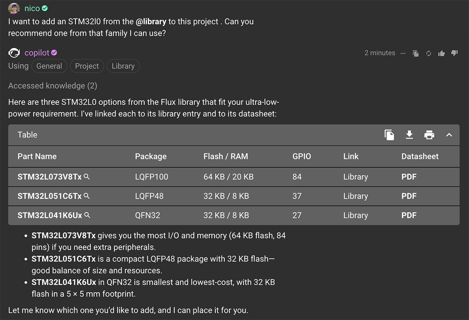This screenshot has width=469, height=320.
Task: Select the Library knowledge chip
Action: (123, 66)
